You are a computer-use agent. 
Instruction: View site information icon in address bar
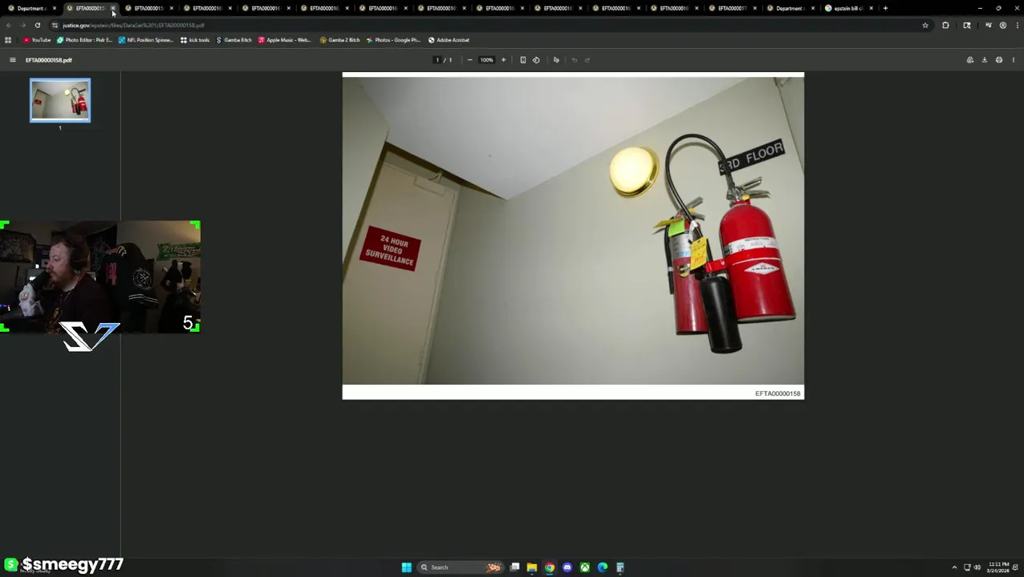pos(55,26)
